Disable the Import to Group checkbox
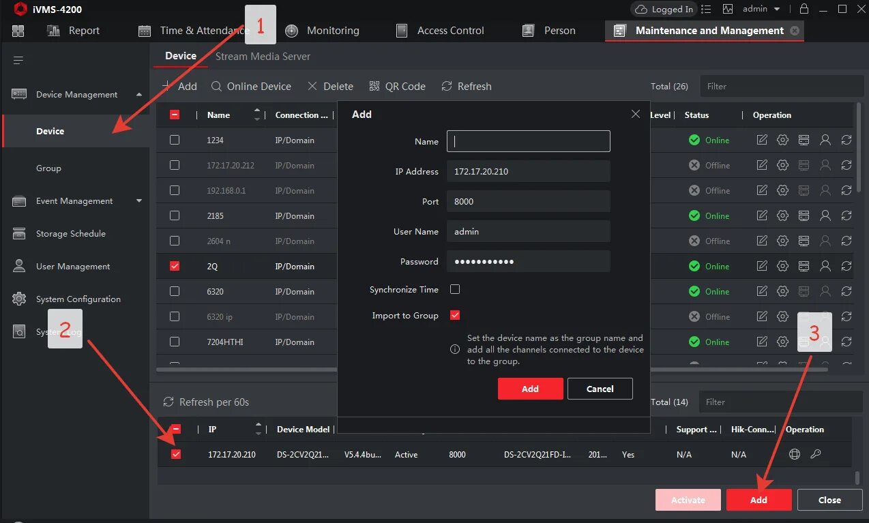The image size is (869, 523). tap(455, 315)
